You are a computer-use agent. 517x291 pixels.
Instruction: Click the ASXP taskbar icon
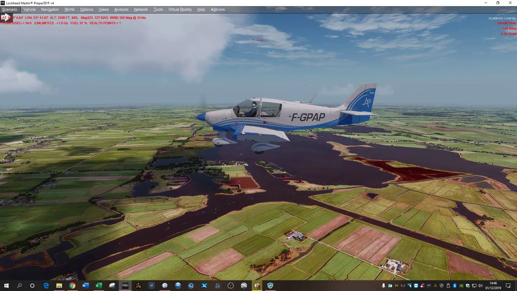tap(217, 286)
